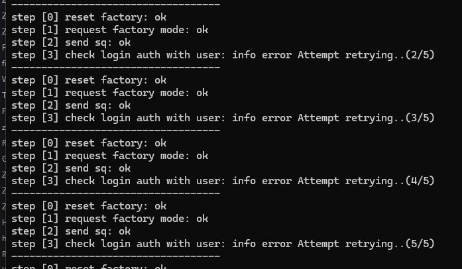
Task: Click "request factory mode" line in the 4/5 attempt block
Action: tap(110, 156)
